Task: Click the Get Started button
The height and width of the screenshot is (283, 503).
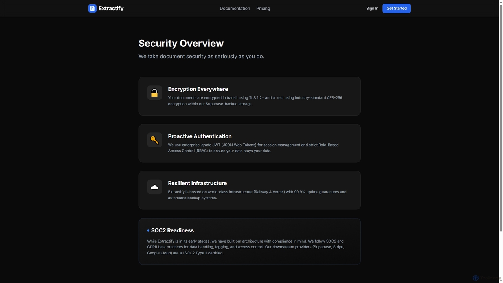Action: click(397, 8)
